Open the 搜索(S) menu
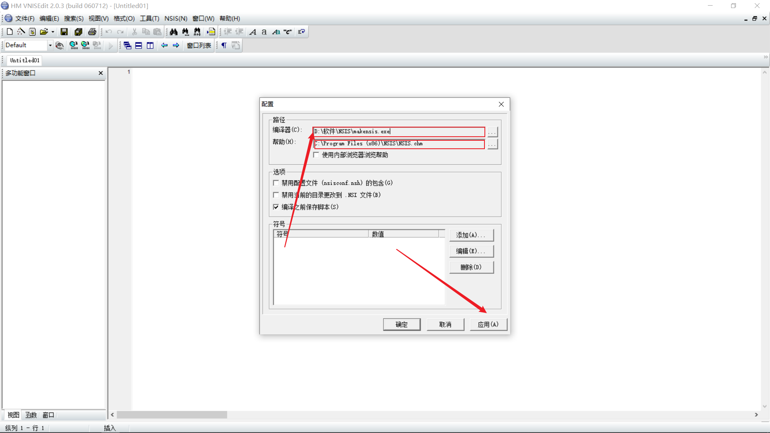The height and width of the screenshot is (433, 770). (x=74, y=18)
